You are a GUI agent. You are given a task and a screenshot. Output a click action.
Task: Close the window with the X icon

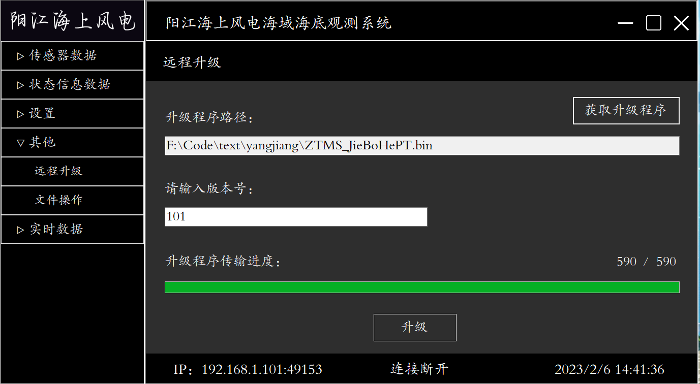tap(681, 23)
